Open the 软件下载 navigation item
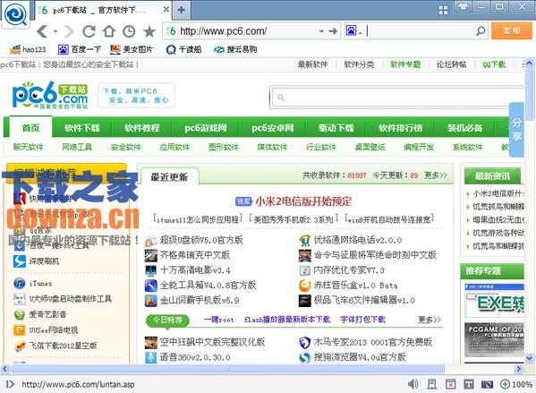Viewport: 536px width, 393px height. (81, 128)
